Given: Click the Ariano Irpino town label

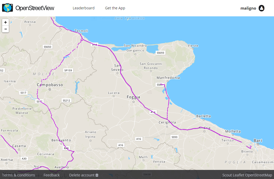Looking at the screenshot, I should click(90, 134).
